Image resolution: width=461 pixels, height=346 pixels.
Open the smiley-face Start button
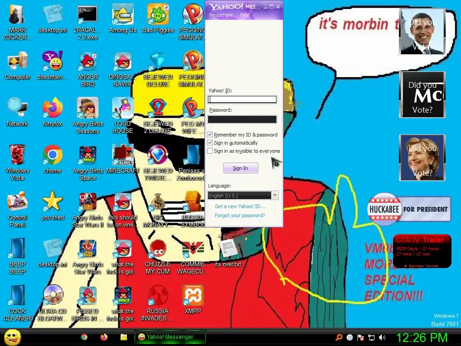(x=12, y=337)
